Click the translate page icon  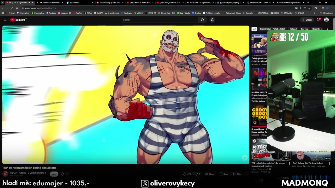296,8
